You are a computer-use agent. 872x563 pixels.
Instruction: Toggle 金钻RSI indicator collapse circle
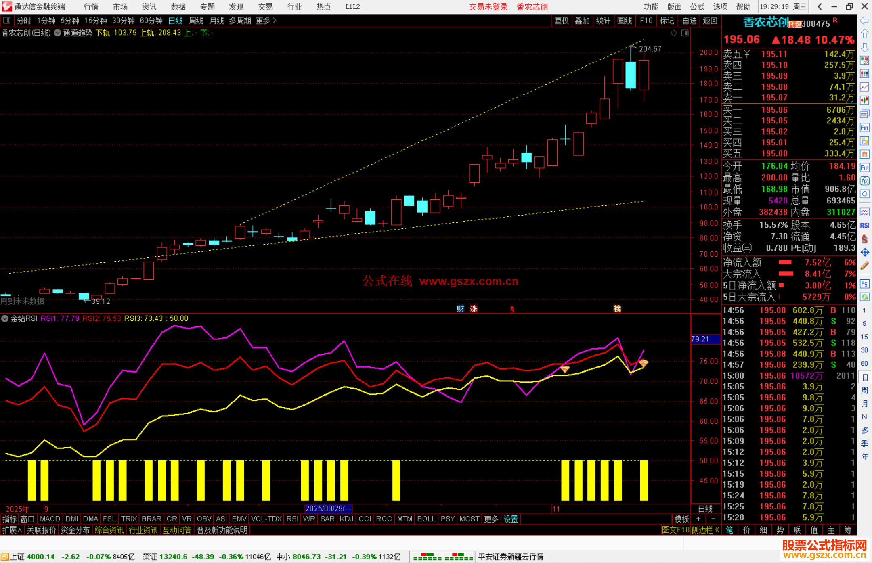[x=5, y=318]
